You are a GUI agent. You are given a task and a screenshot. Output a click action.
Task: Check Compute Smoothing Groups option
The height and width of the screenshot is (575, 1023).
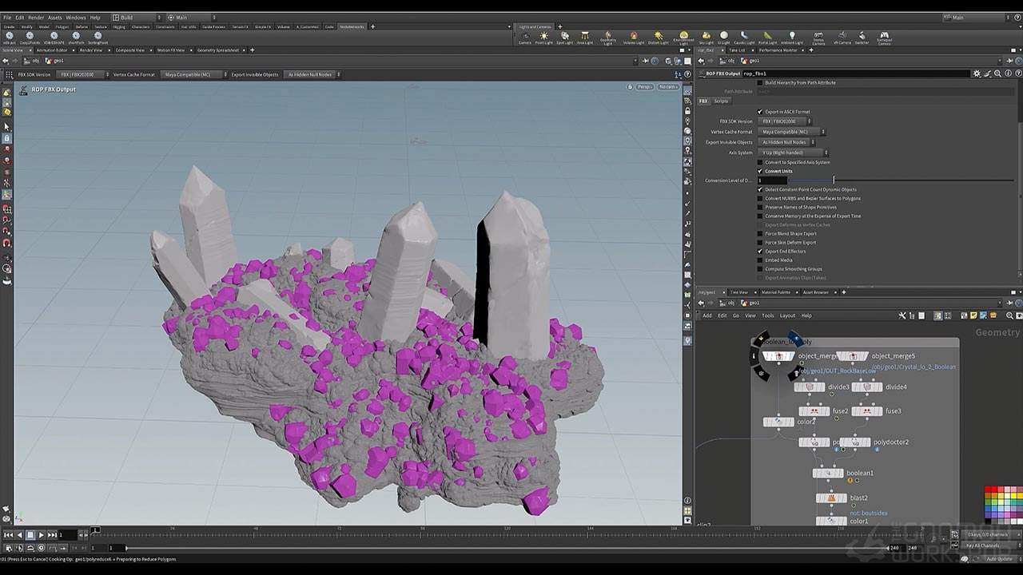pyautogui.click(x=760, y=269)
